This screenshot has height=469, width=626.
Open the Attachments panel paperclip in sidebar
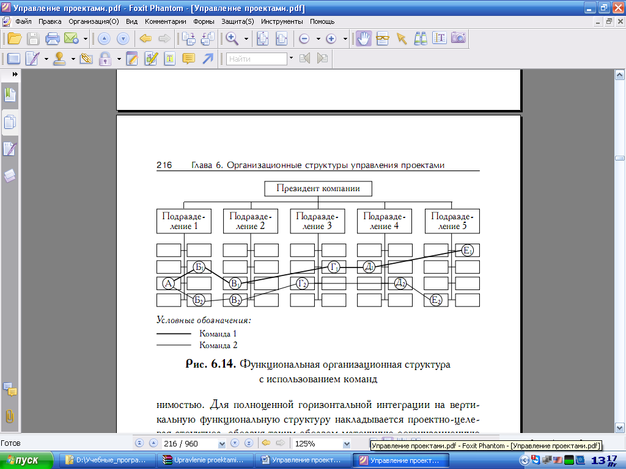click(x=10, y=416)
